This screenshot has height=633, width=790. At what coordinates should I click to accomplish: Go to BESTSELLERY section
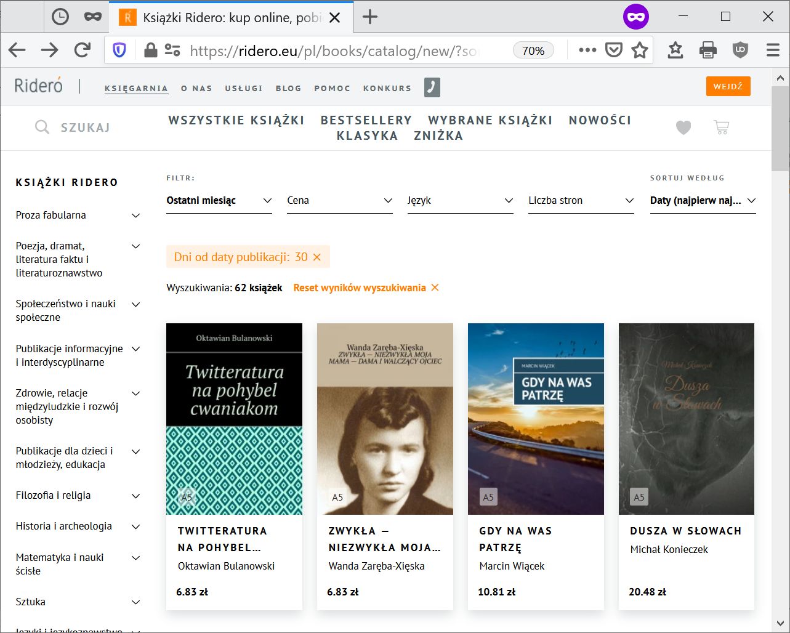coord(366,120)
